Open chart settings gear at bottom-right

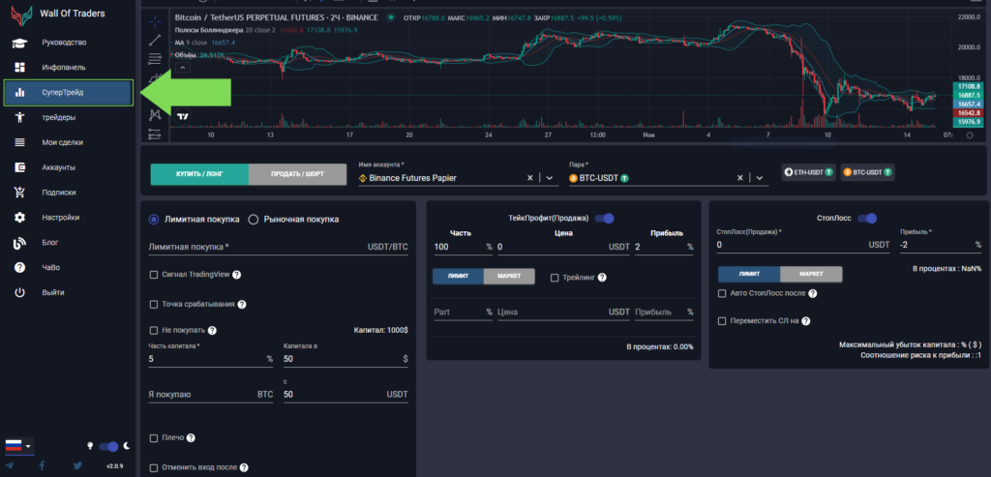970,135
